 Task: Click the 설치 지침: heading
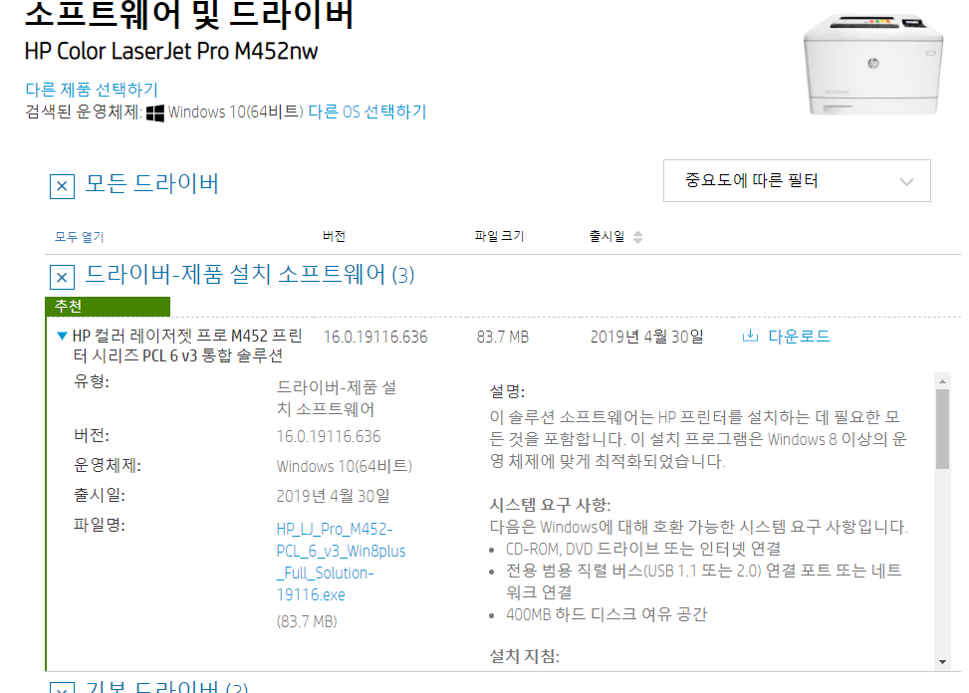click(524, 656)
